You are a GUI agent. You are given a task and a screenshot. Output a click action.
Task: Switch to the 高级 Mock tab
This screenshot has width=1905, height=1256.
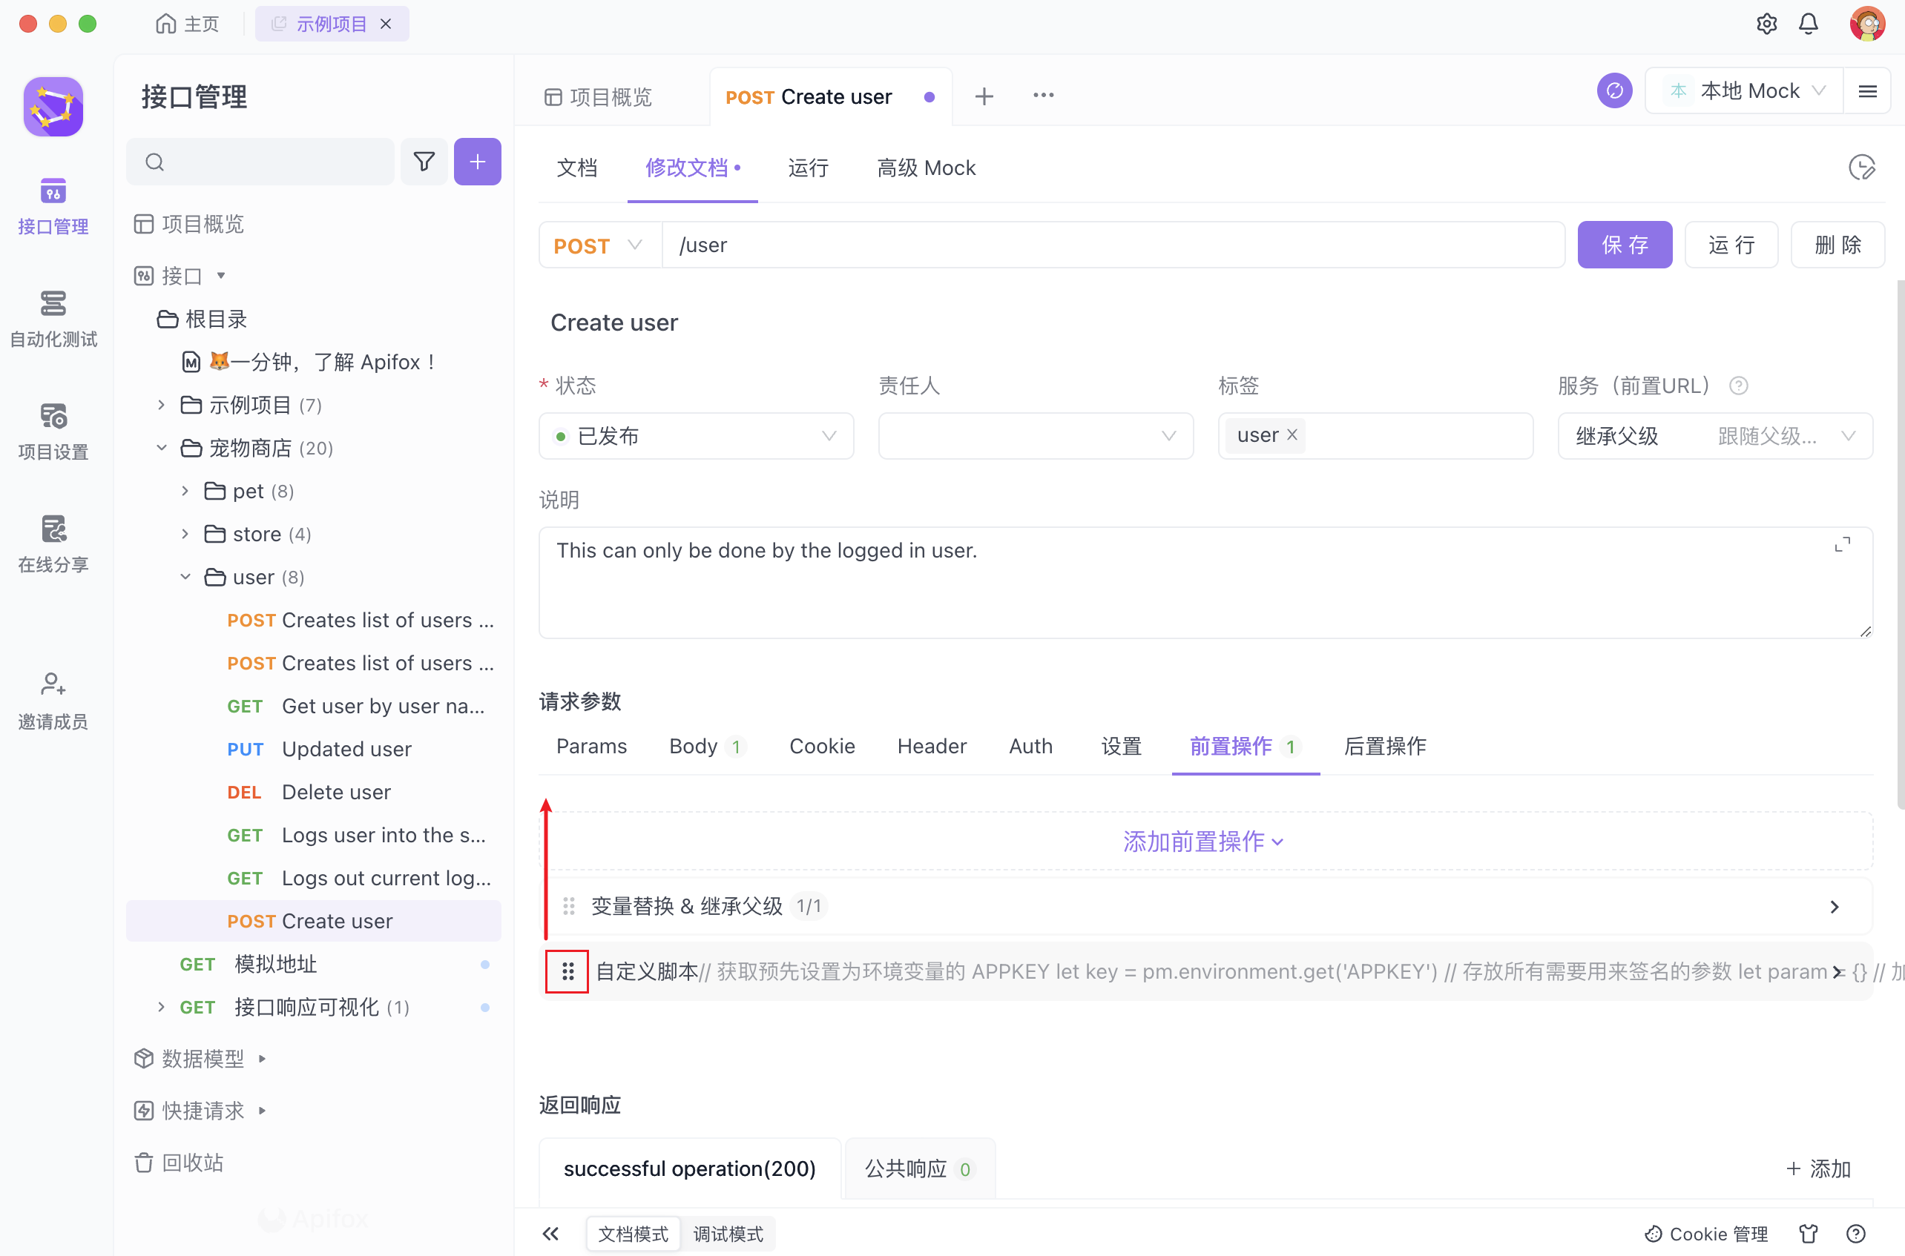pyautogui.click(x=926, y=168)
